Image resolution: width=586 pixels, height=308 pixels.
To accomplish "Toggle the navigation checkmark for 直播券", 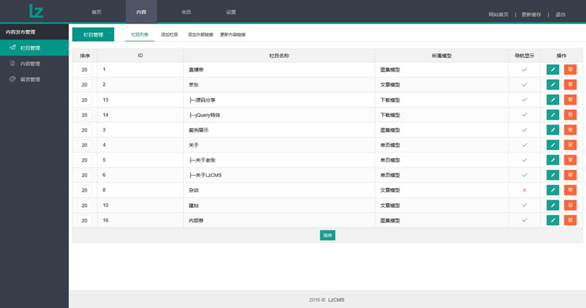I will (524, 70).
